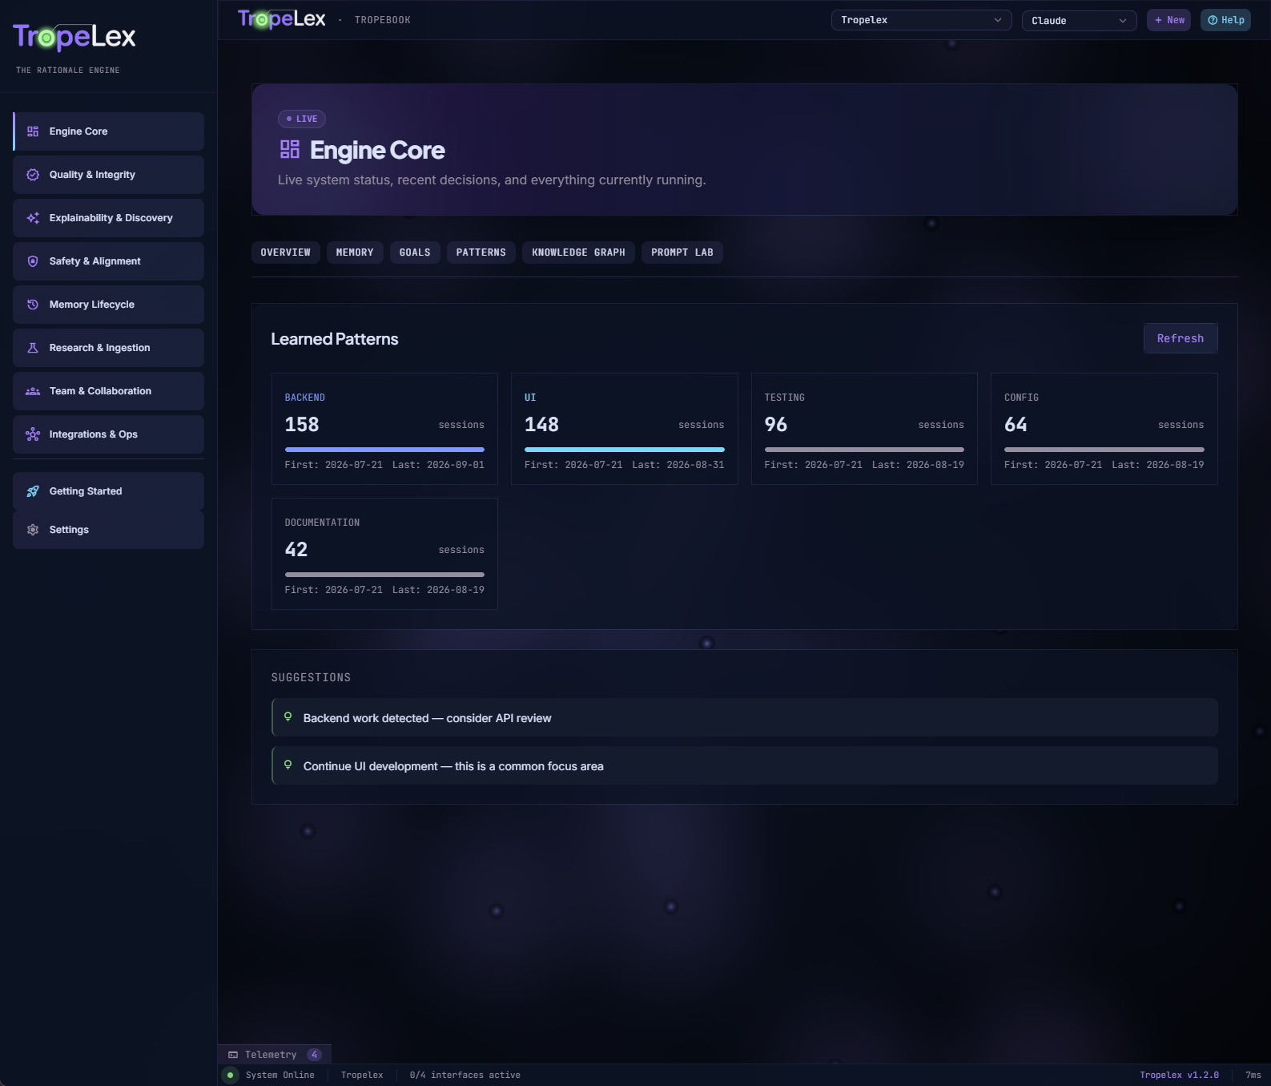The width and height of the screenshot is (1271, 1086).
Task: Click the Getting Started rocket icon
Action: (x=33, y=491)
